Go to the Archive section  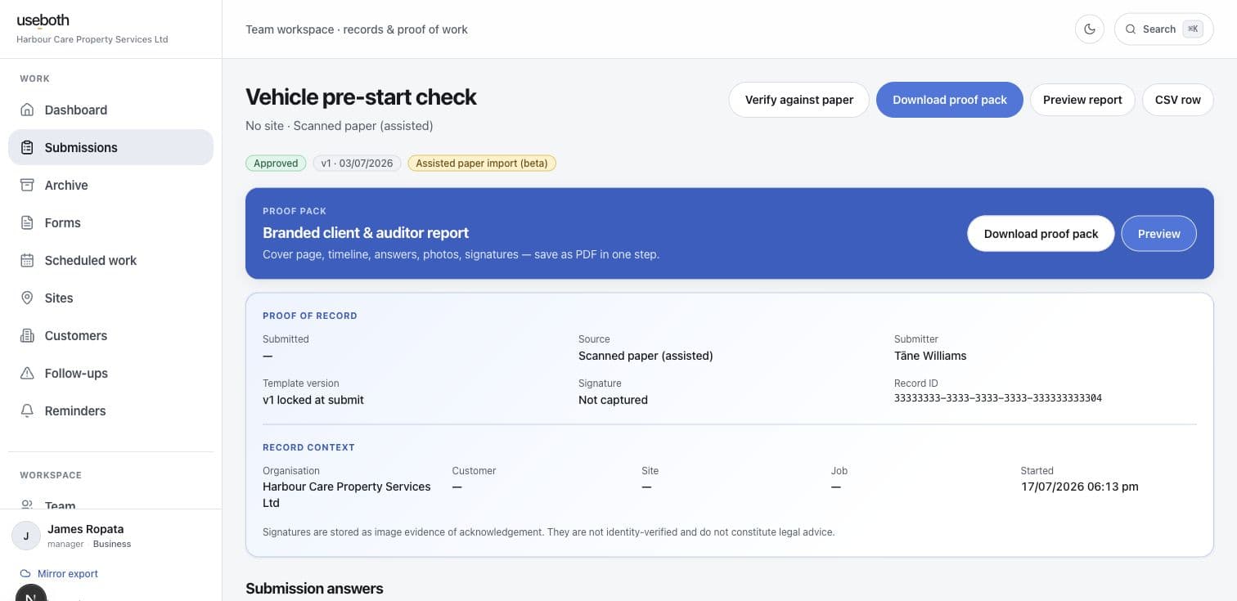tap(110, 185)
